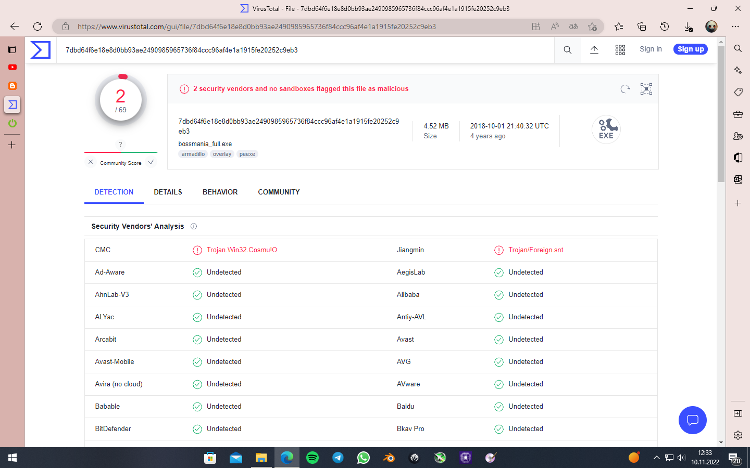Go back with the browser back arrow
750x468 pixels.
click(15, 27)
